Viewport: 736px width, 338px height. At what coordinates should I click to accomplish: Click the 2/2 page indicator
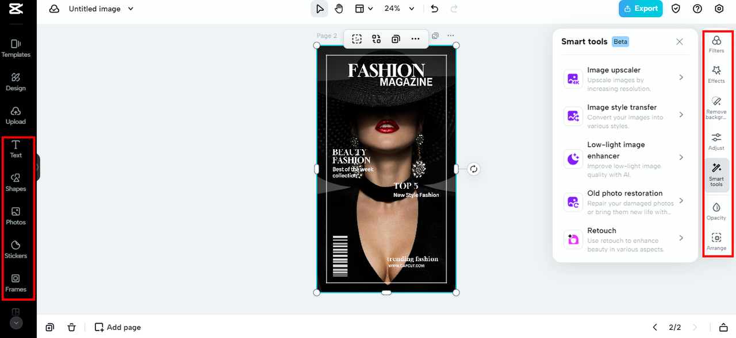tap(674, 327)
